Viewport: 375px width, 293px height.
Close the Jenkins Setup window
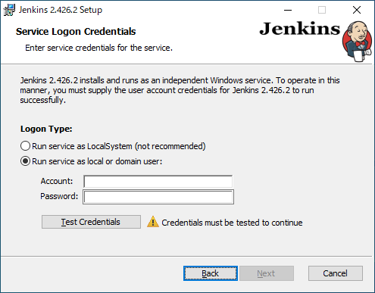[x=357, y=10]
